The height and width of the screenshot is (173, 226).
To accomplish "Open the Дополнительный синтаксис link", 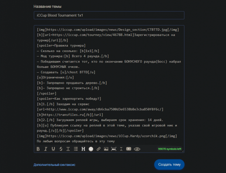I will click(x=55, y=165).
